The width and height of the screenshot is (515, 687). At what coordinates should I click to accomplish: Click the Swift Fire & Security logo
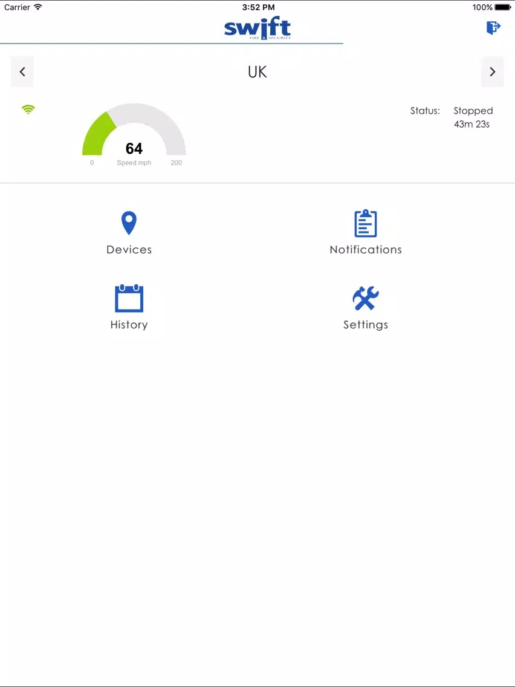click(257, 29)
